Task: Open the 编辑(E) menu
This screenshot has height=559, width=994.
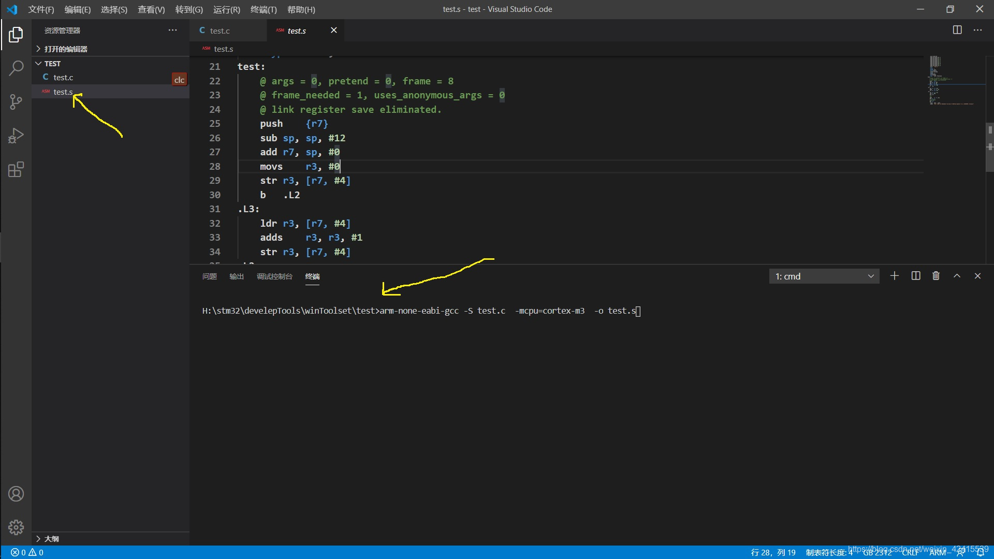Action: [78, 9]
